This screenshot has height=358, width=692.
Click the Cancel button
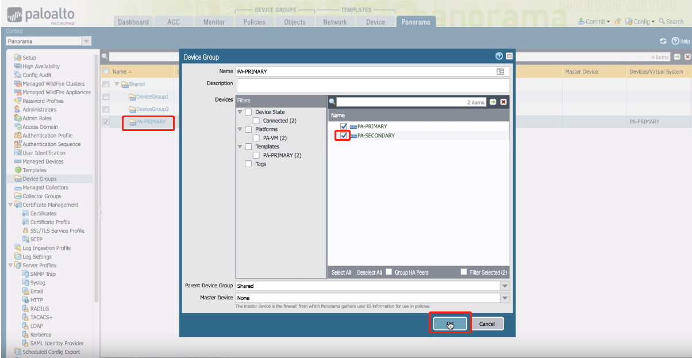(x=487, y=324)
